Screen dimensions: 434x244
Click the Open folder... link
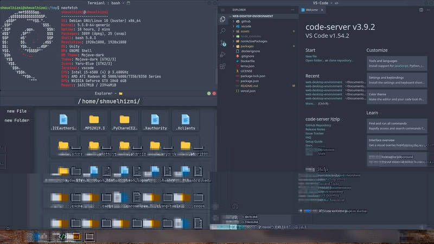point(315,61)
